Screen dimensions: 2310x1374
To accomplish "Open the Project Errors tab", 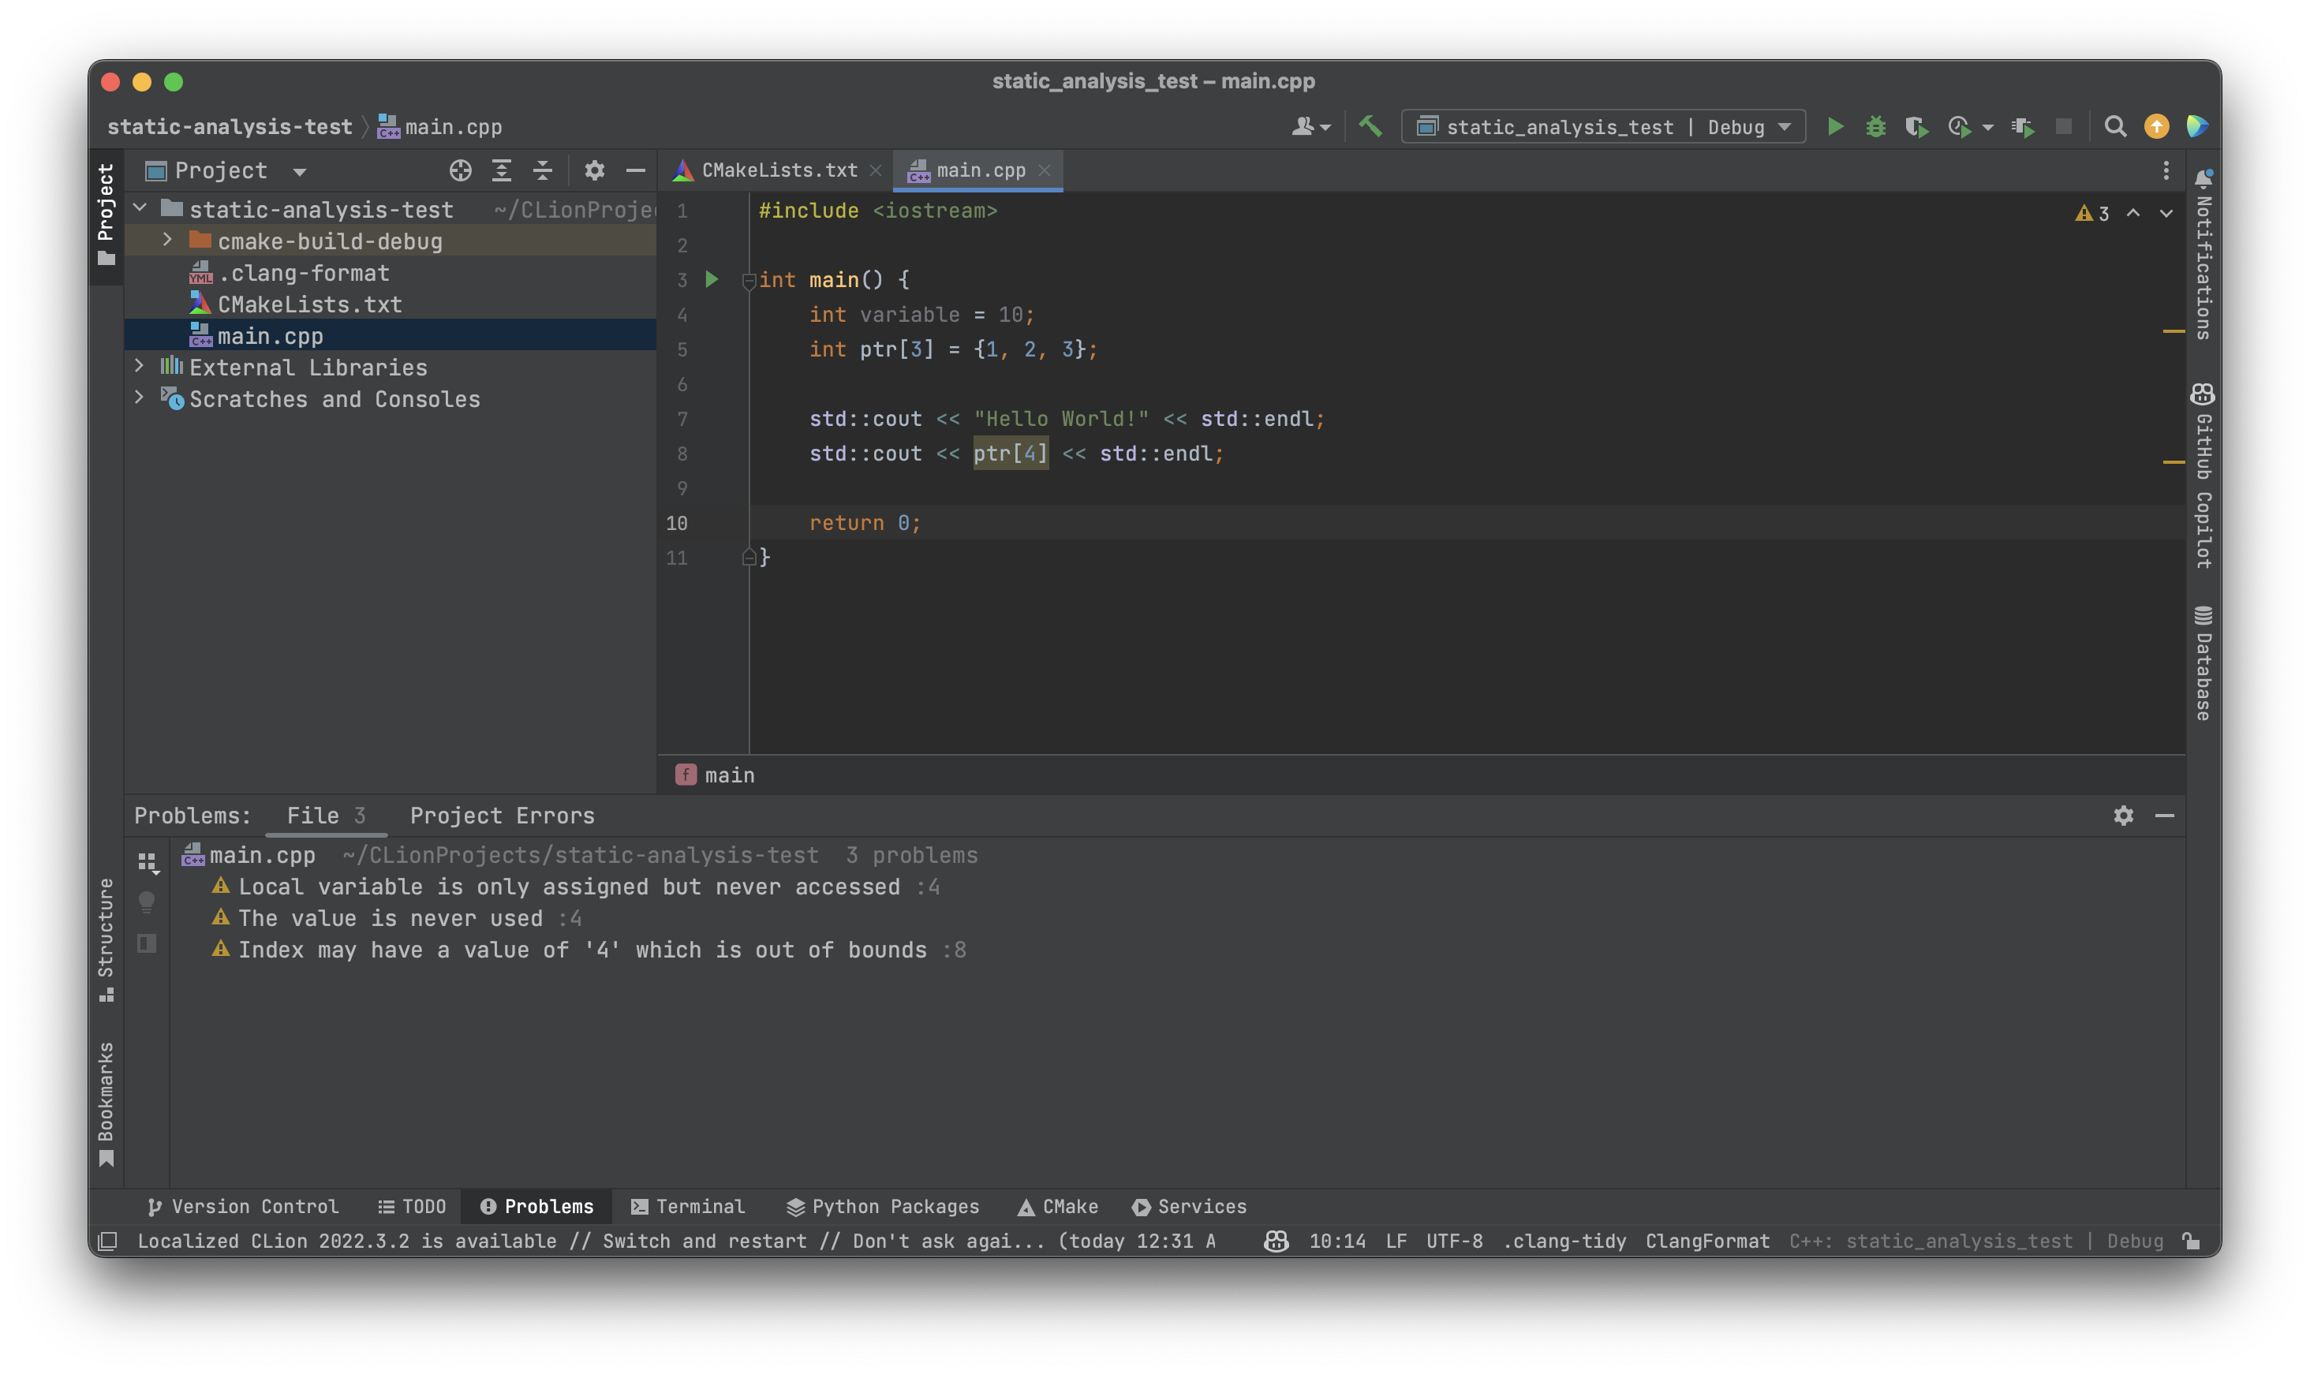I will click(x=502, y=816).
